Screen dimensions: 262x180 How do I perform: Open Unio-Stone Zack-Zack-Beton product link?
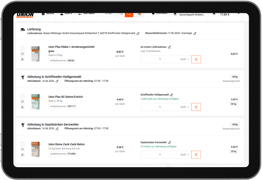coord(67,144)
